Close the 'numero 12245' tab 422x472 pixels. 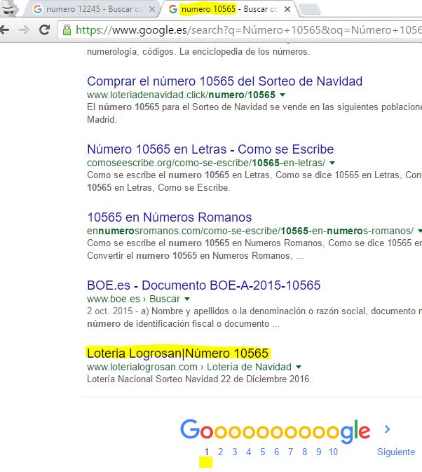152,9
